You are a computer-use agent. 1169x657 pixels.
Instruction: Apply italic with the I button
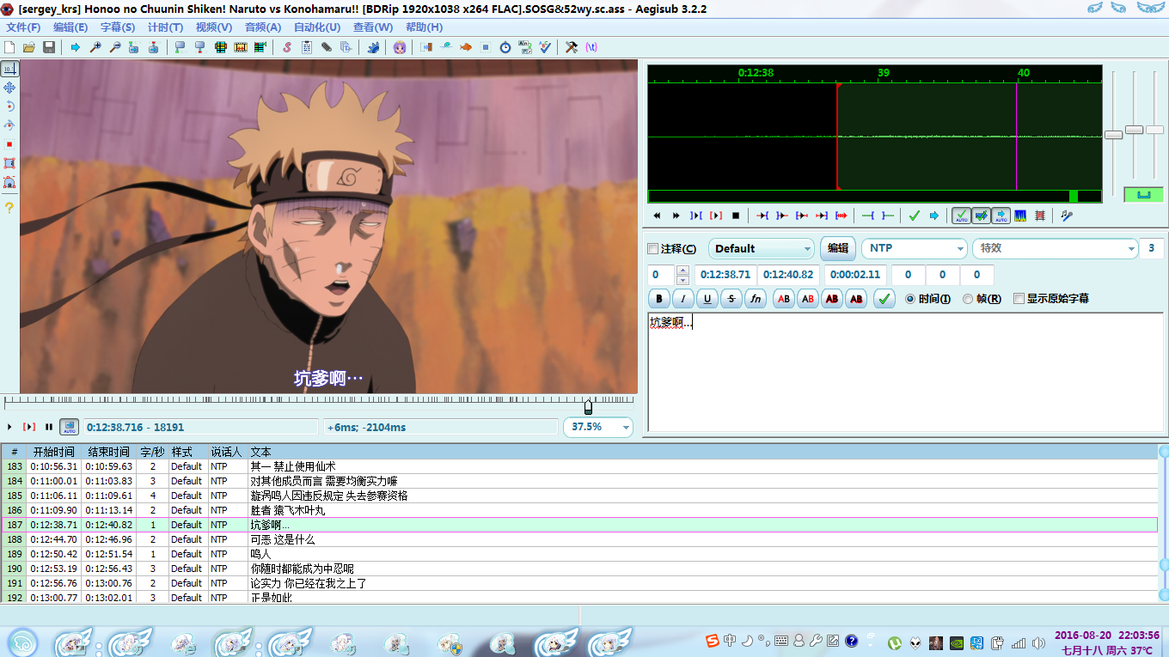click(x=683, y=299)
